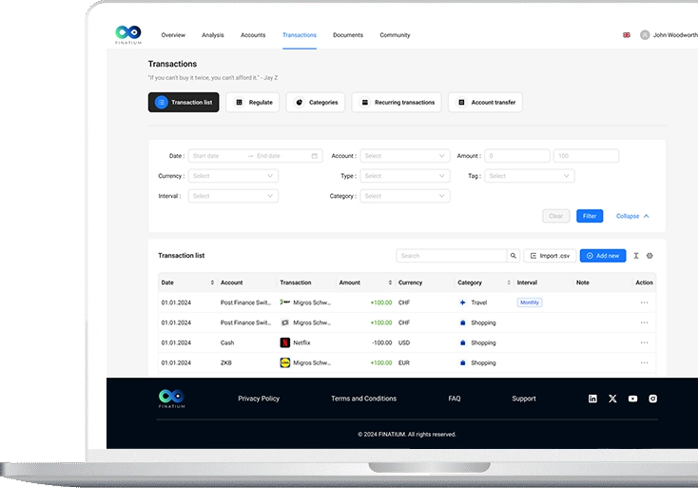The height and width of the screenshot is (488, 698).
Task: Click the row height density icon
Action: coord(636,256)
